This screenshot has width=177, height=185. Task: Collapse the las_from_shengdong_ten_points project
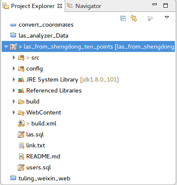pyautogui.click(x=6, y=46)
